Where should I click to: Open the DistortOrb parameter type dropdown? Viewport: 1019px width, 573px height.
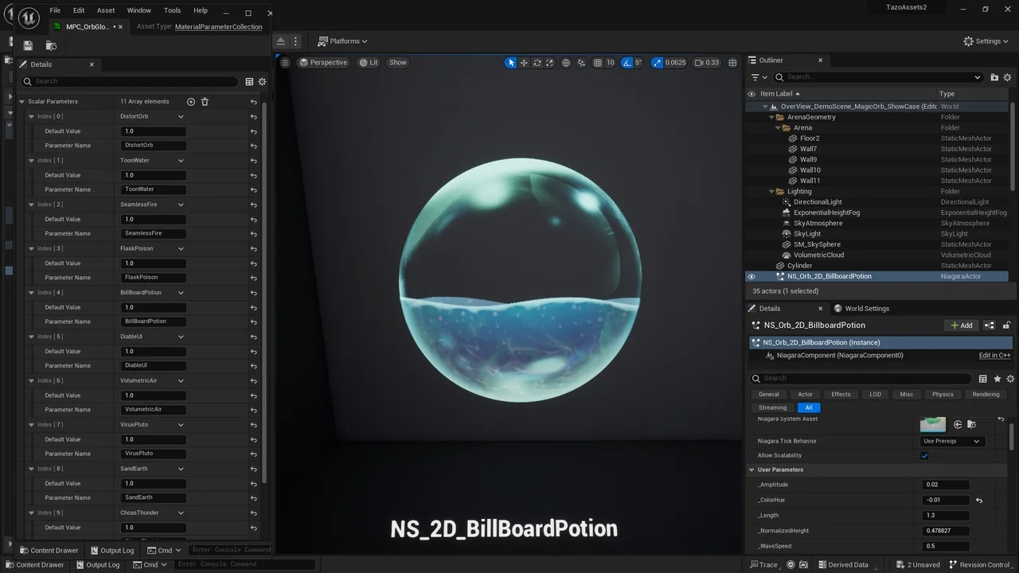(x=153, y=116)
